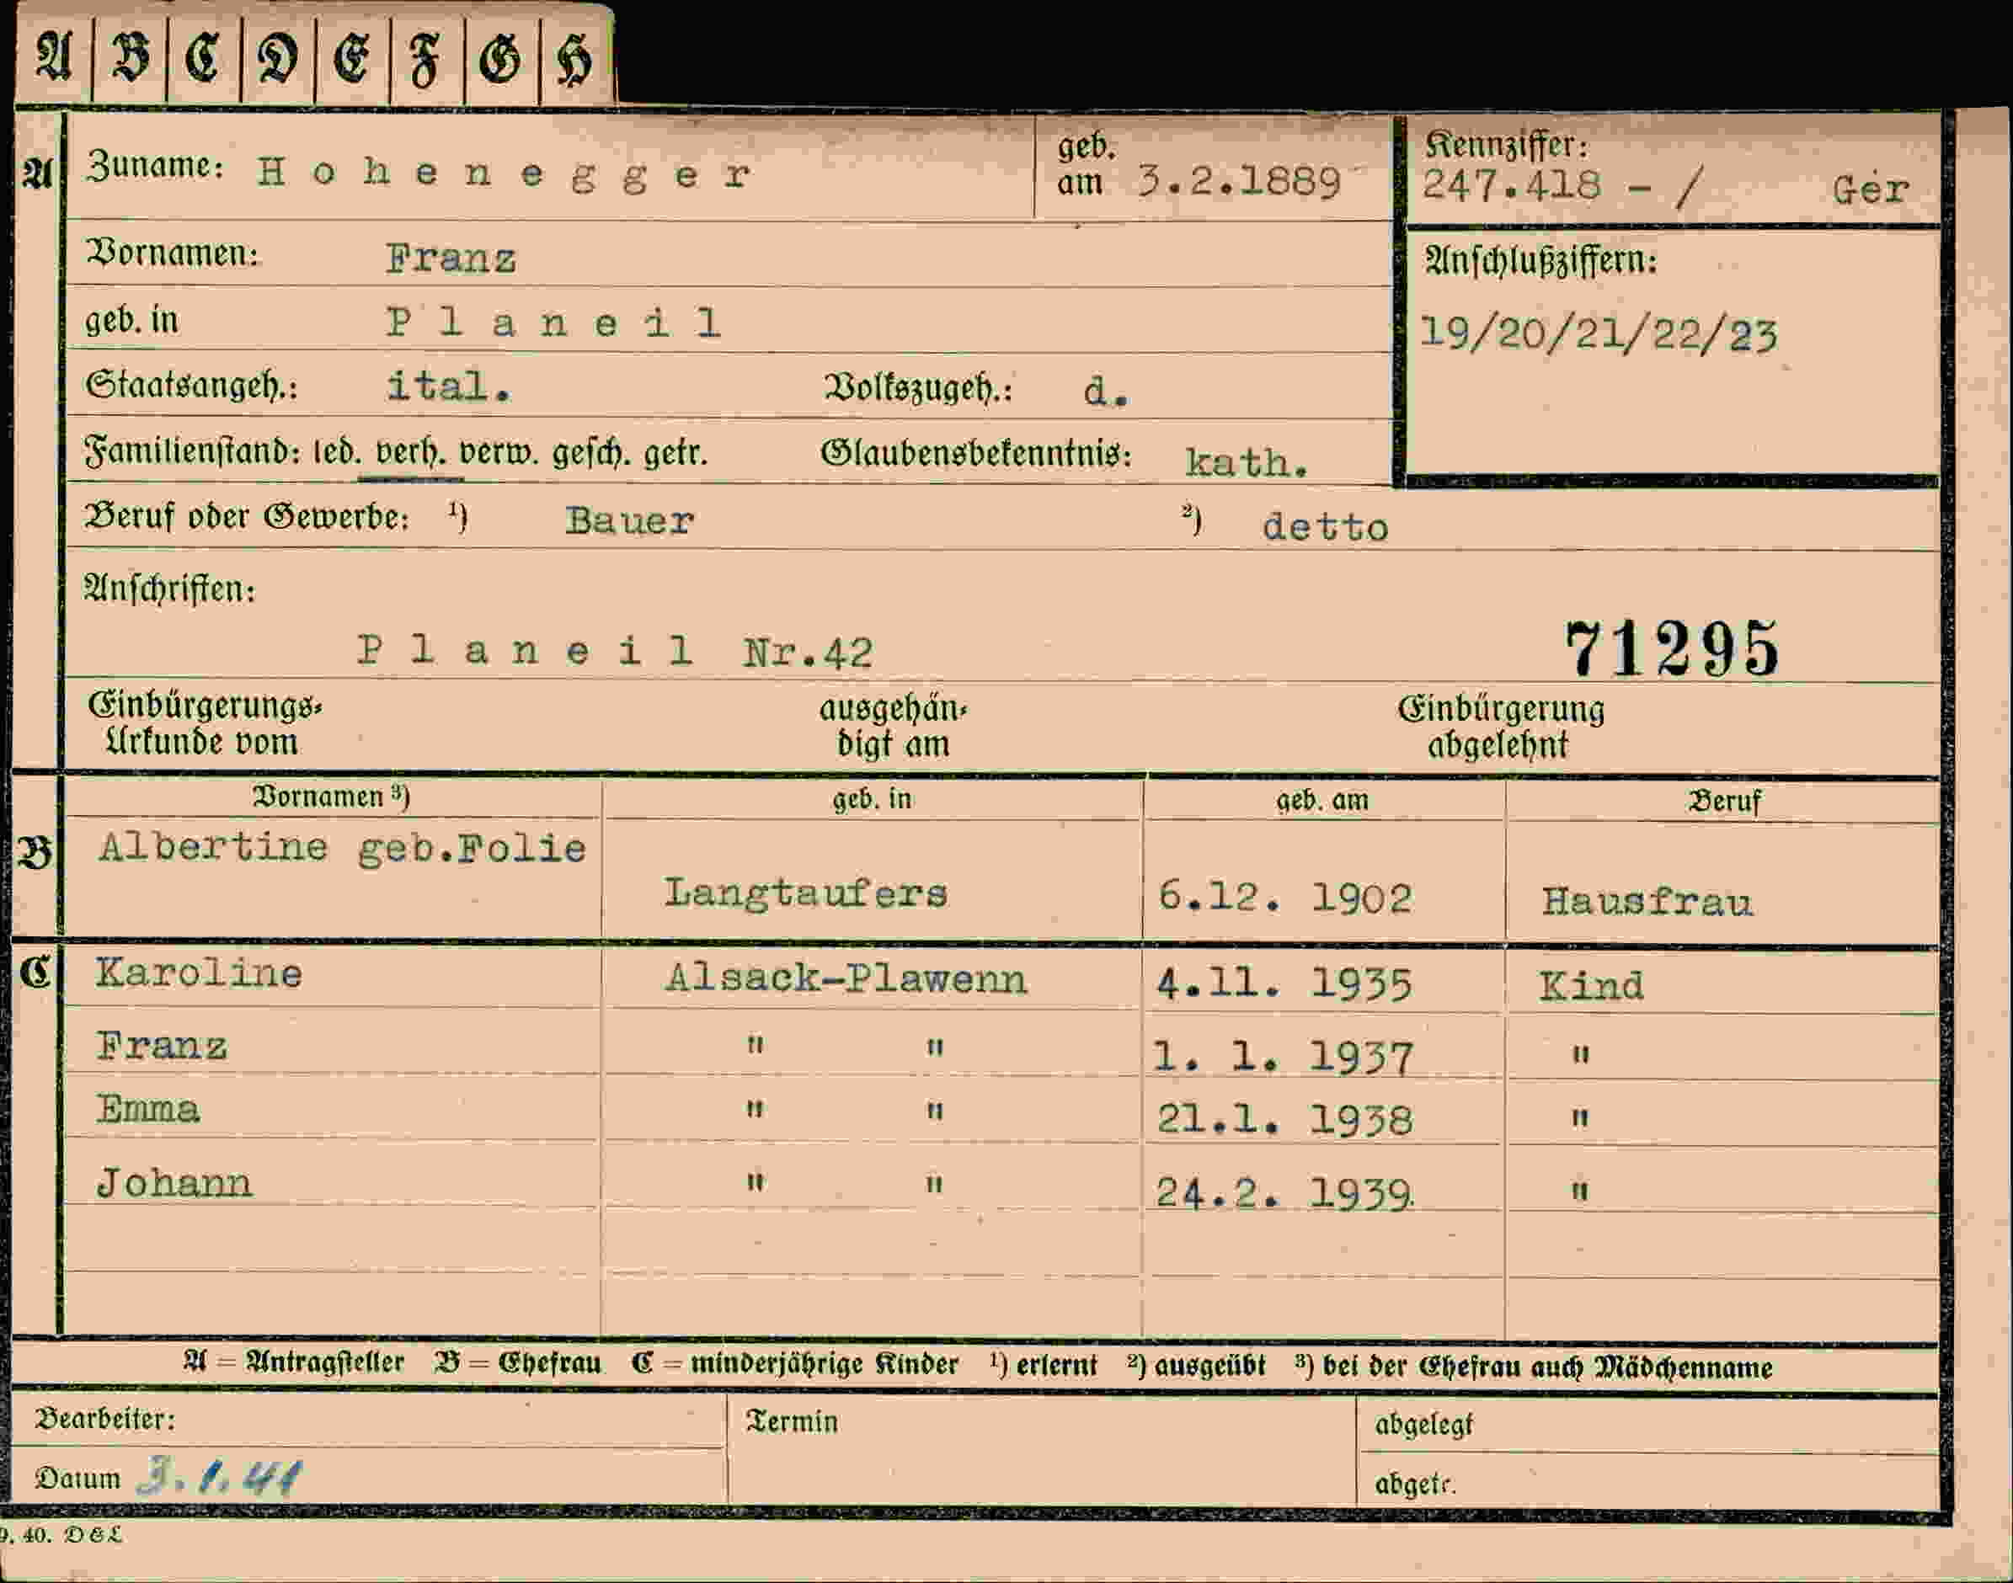Click the underlined 'verh.' marital status

[x=411, y=453]
